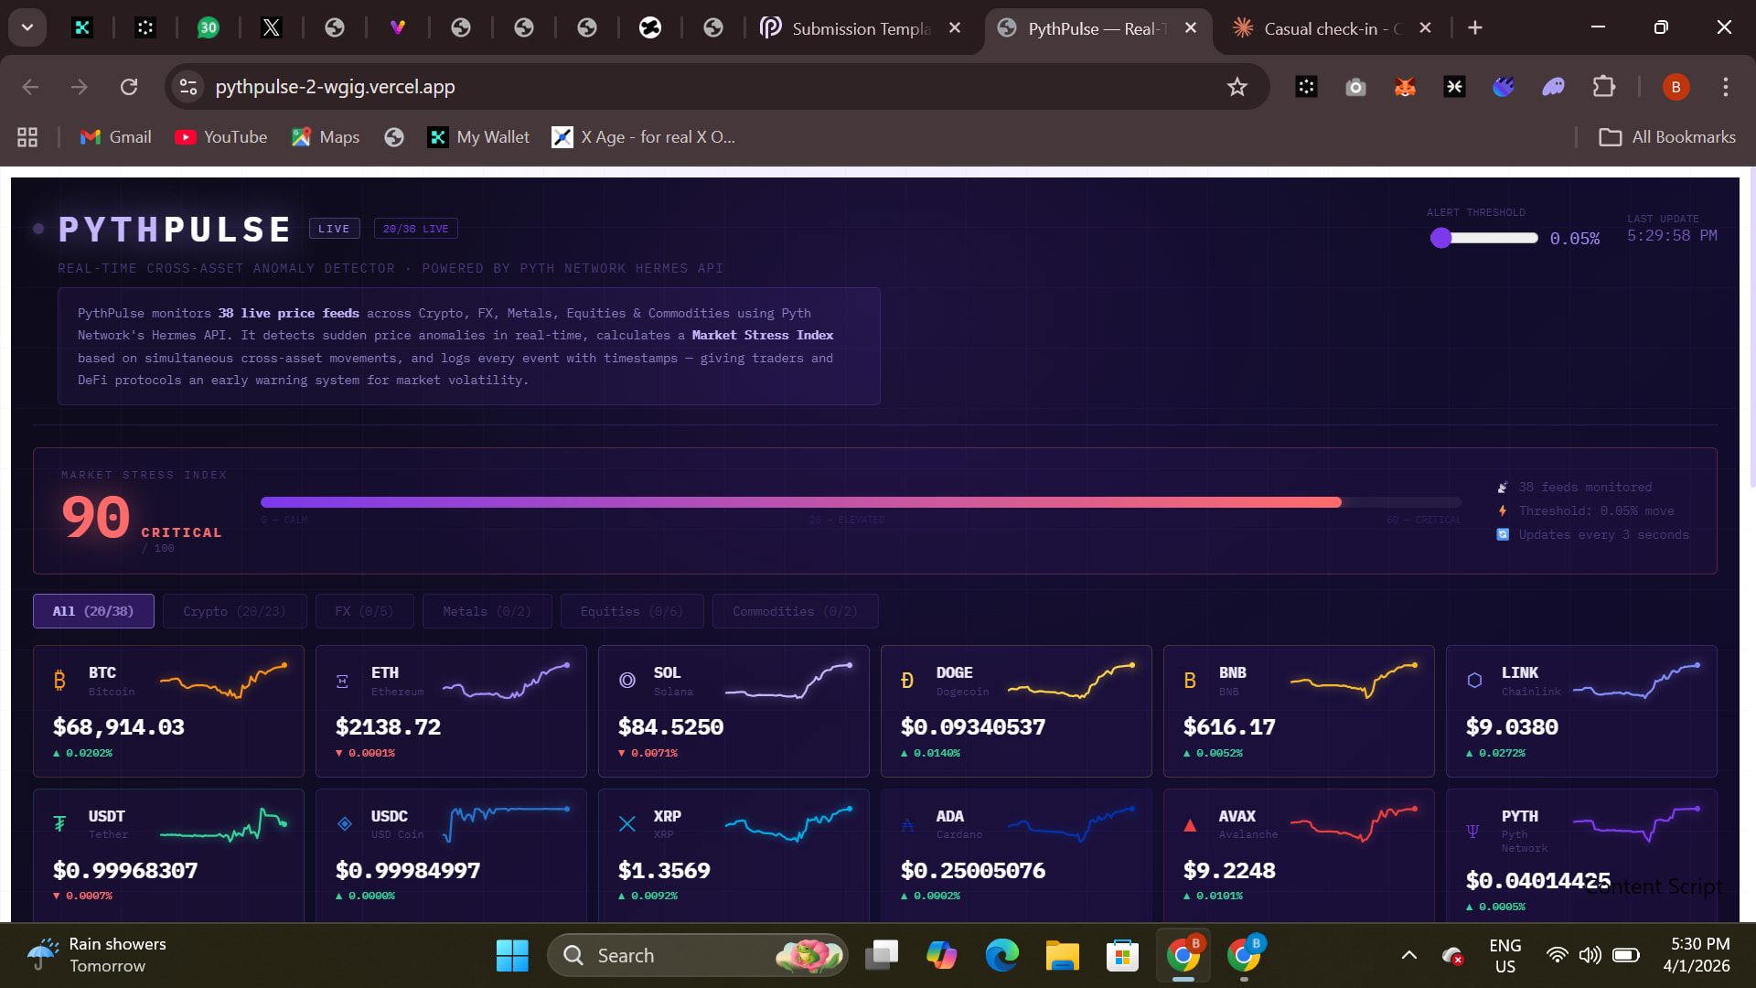Bookmark this page with the star icon
The height and width of the screenshot is (988, 1756).
(x=1237, y=87)
